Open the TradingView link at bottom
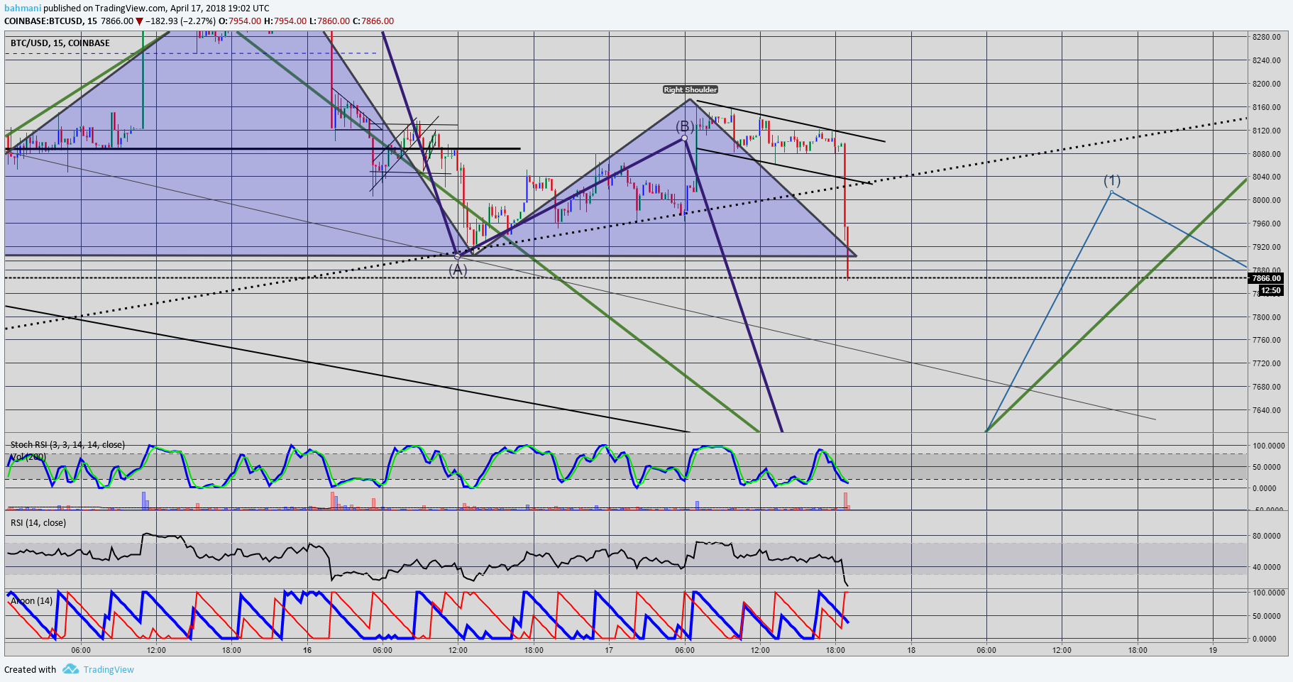This screenshot has height=682, width=1293. point(109,669)
